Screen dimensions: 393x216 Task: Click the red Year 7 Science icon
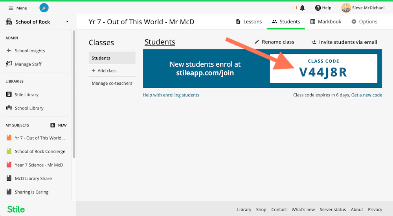click(x=9, y=165)
